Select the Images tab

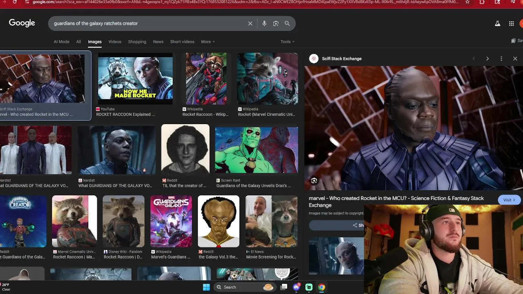tap(94, 42)
